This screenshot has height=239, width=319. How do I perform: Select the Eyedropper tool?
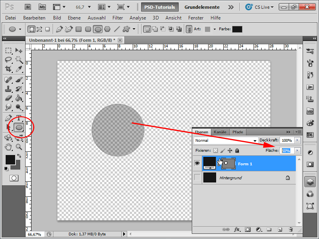point(19,69)
